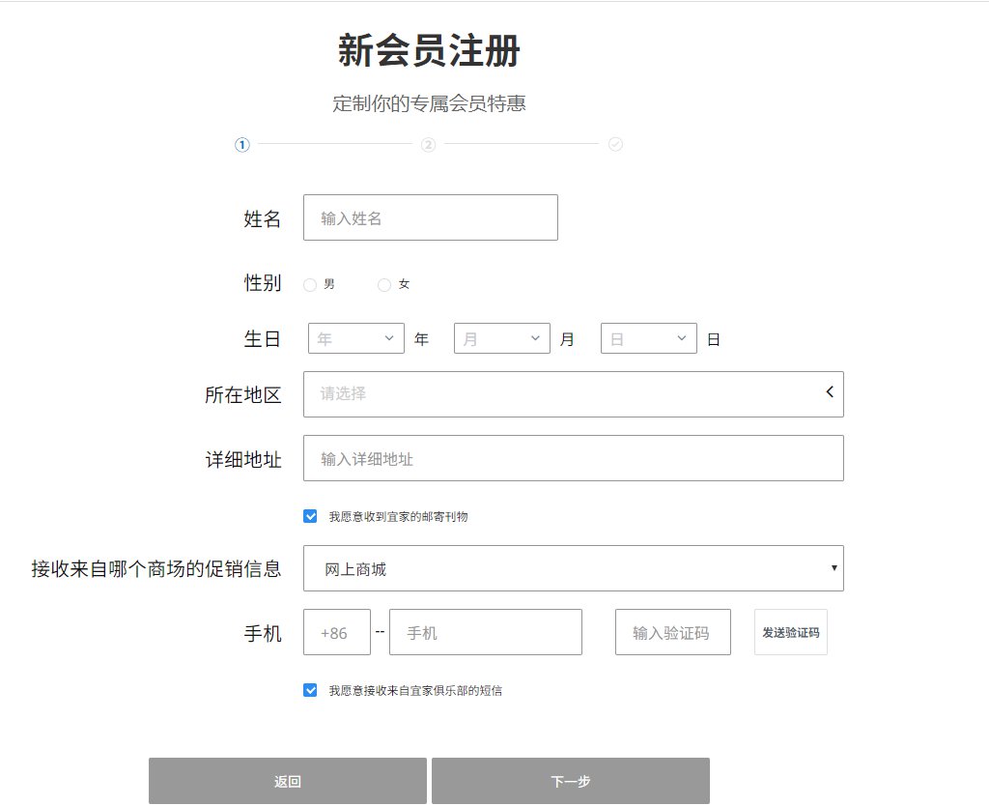Expand the 所在地区 region selector chevron
This screenshot has width=989, height=806.
pos(828,392)
